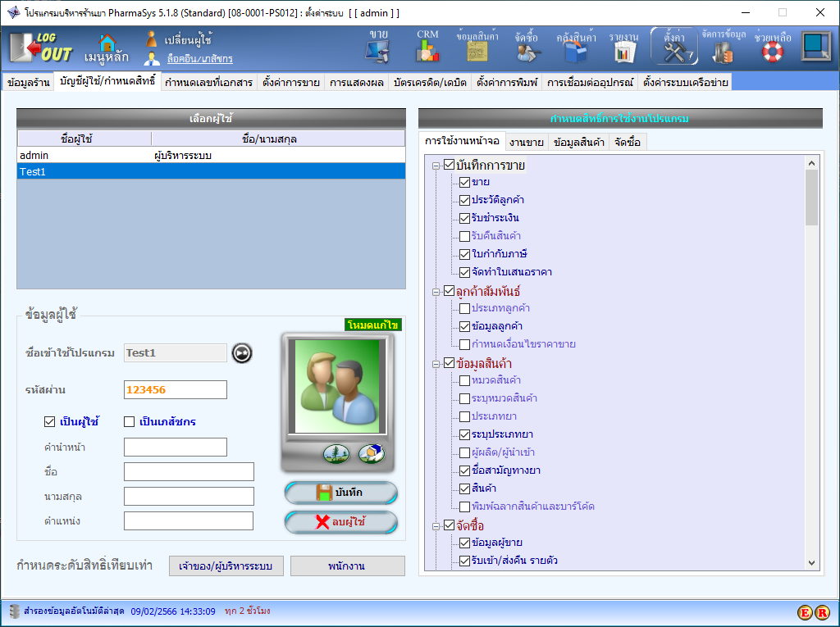This screenshot has width=840, height=627.
Task: Open the ข้อมูลสินค้า product info toolbar icon
Action: 477,52
